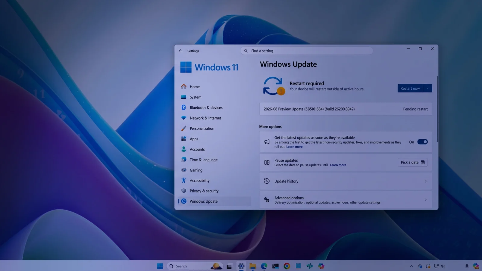Click the Privacy & security shield icon
Viewport: 482px width, 271px height.
(184, 191)
